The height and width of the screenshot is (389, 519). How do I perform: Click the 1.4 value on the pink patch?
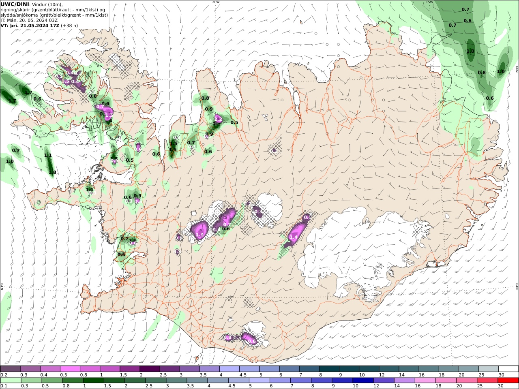294,237
